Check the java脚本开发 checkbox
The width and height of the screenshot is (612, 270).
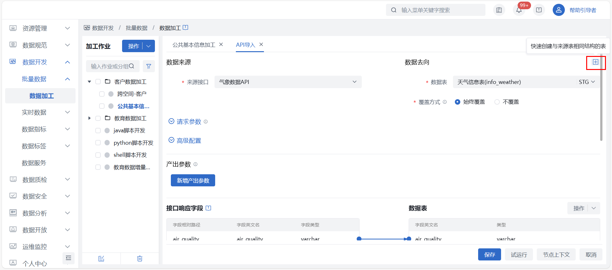(98, 130)
